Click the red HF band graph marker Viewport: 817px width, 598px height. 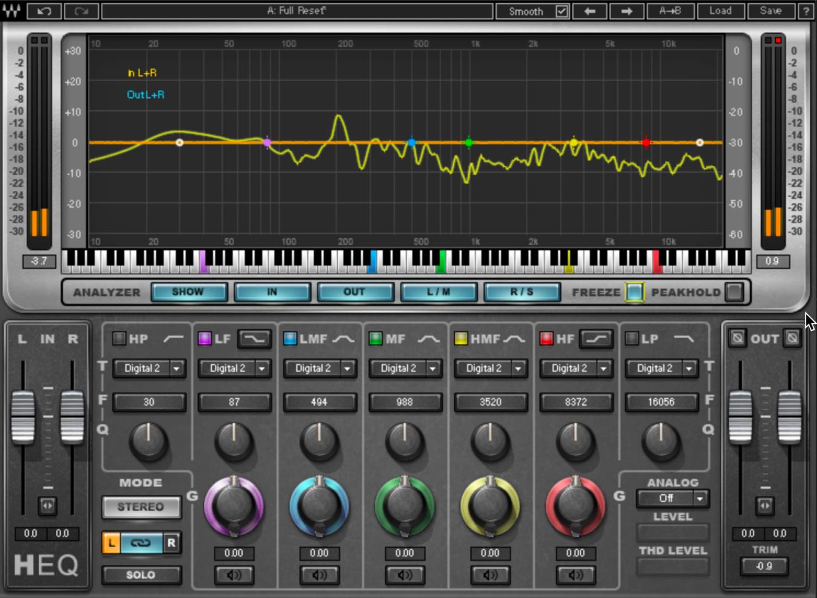pyautogui.click(x=646, y=143)
